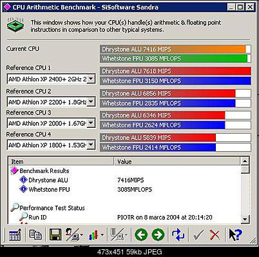Viewport: 259px width, 257px height.
Task: Click the Reference CPU 2 label
Action: pos(28,91)
